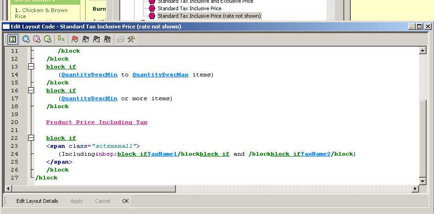The height and width of the screenshot is (214, 434).
Task: Click the printer icon in toolbar
Action: pos(121,40)
